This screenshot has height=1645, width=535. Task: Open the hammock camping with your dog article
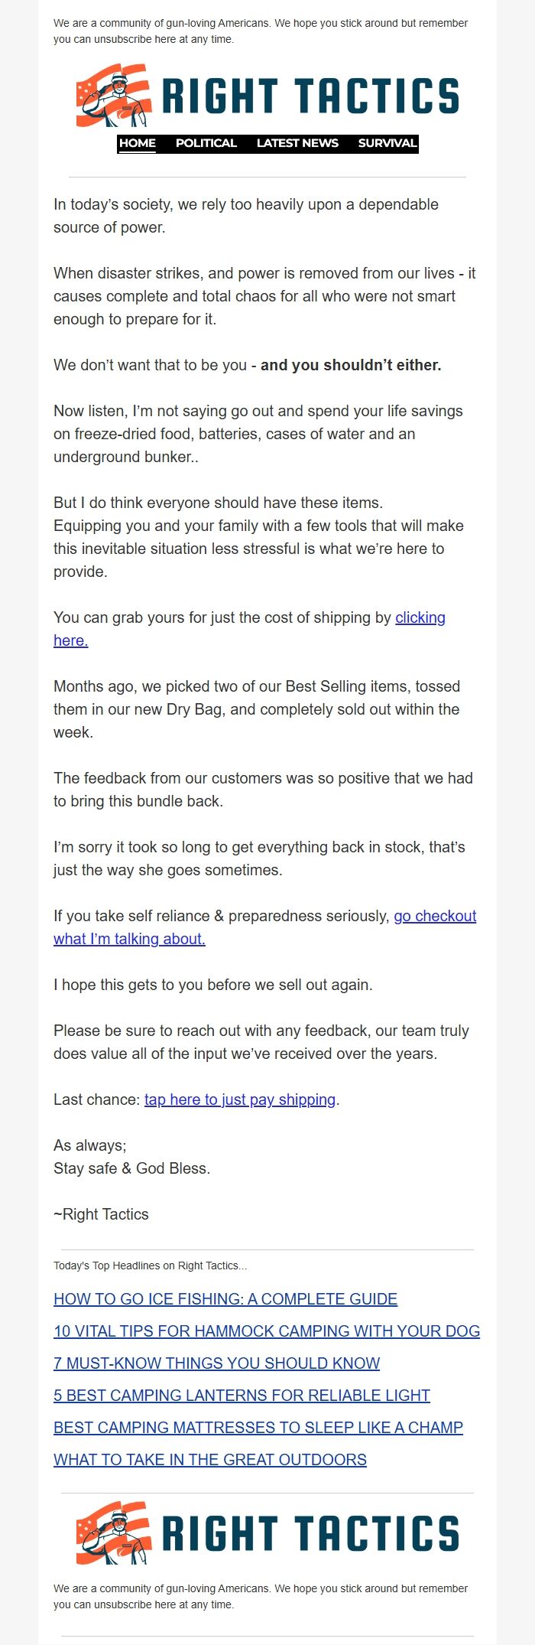(266, 1331)
